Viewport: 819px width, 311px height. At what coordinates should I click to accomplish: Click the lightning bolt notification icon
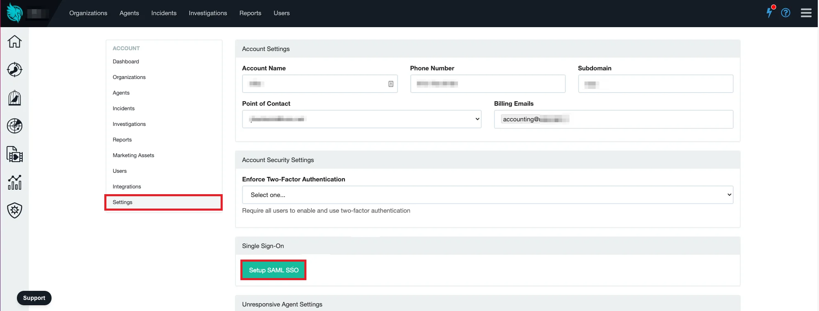coord(770,12)
